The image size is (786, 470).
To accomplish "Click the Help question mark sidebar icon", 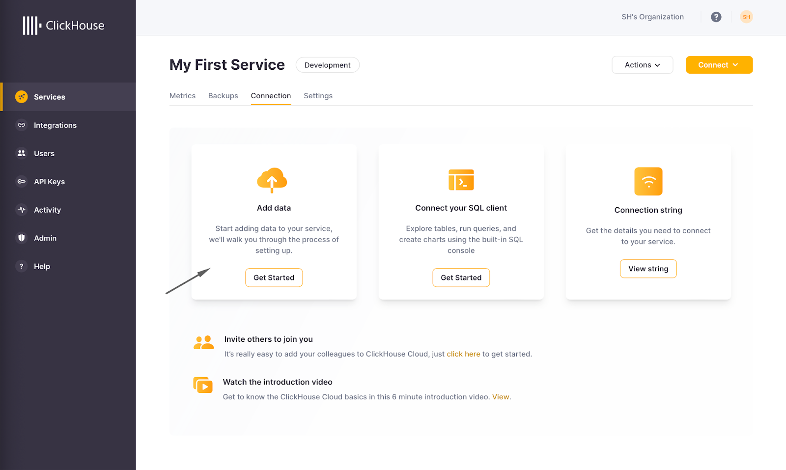I will pos(21,266).
